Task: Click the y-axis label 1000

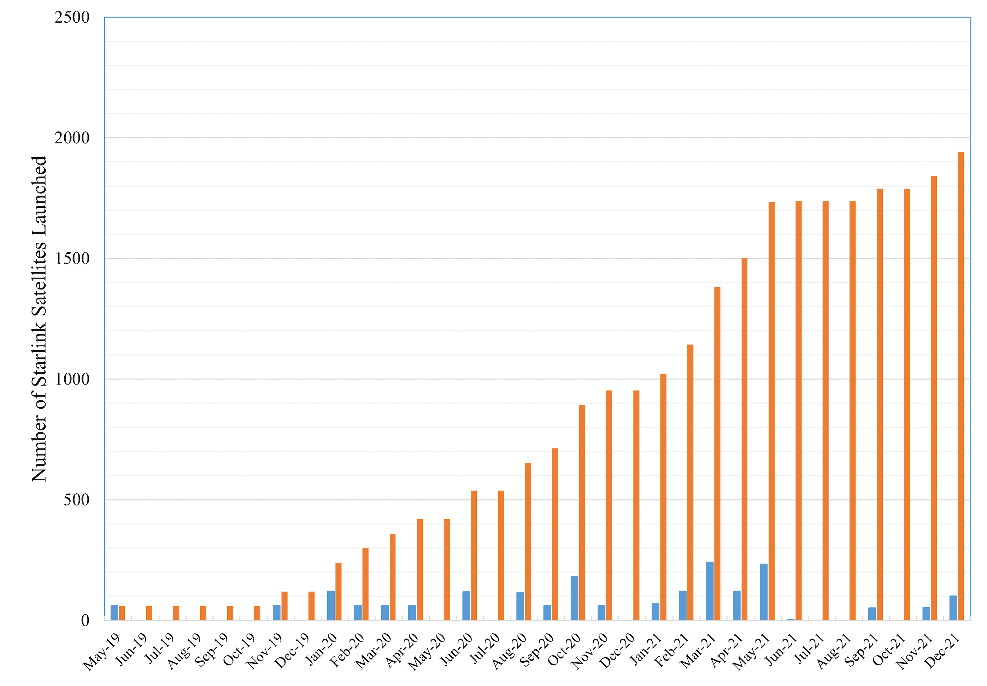Action: 72,379
